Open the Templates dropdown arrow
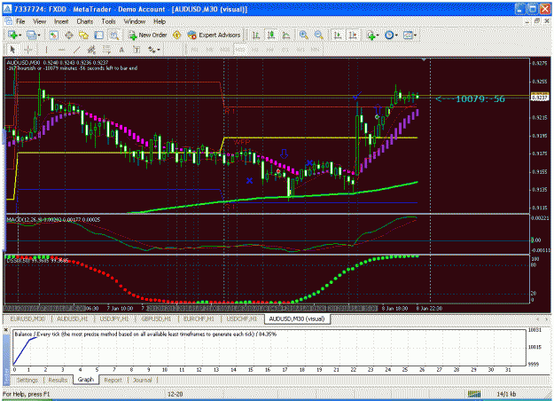 (415, 35)
